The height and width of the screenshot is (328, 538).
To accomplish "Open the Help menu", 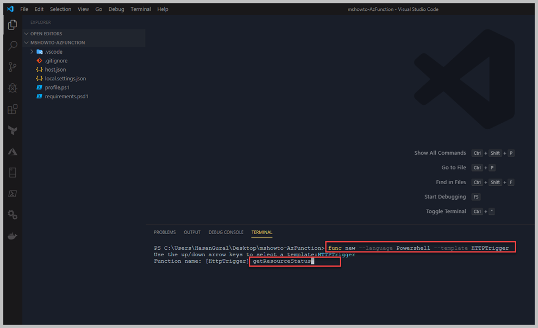I will 162,9.
